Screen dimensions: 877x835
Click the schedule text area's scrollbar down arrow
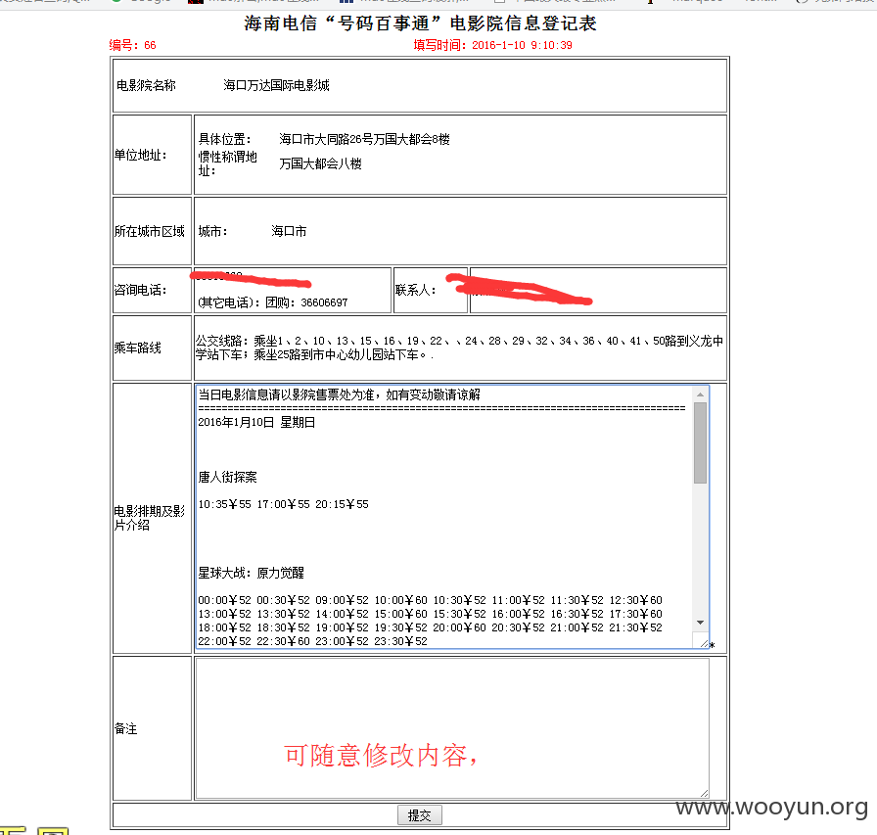(700, 623)
